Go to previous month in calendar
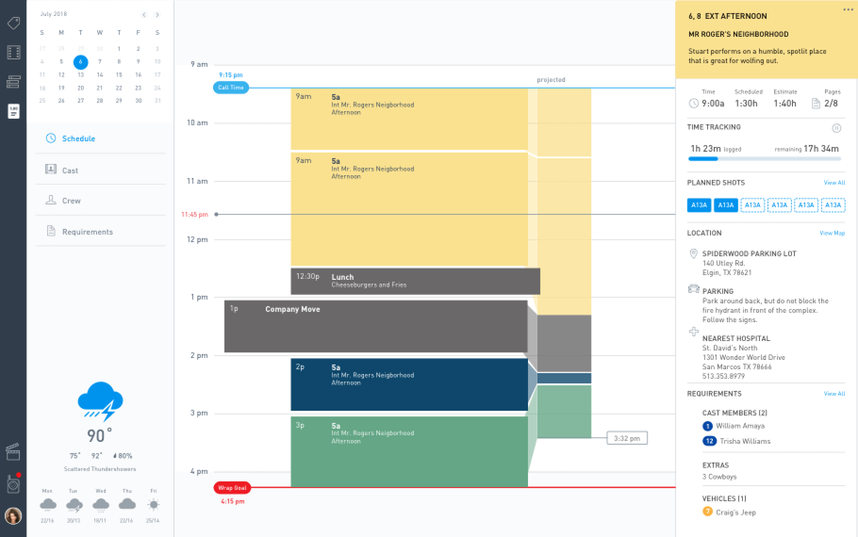The height and width of the screenshot is (537, 858). (x=144, y=15)
